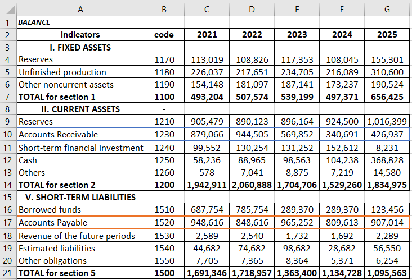Select the II. CURRENT ASSETS heading cell
The width and height of the screenshot is (412, 280).
point(80,109)
